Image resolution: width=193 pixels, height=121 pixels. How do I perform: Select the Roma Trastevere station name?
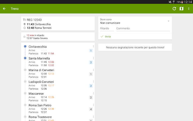pyautogui.click(x=40, y=117)
